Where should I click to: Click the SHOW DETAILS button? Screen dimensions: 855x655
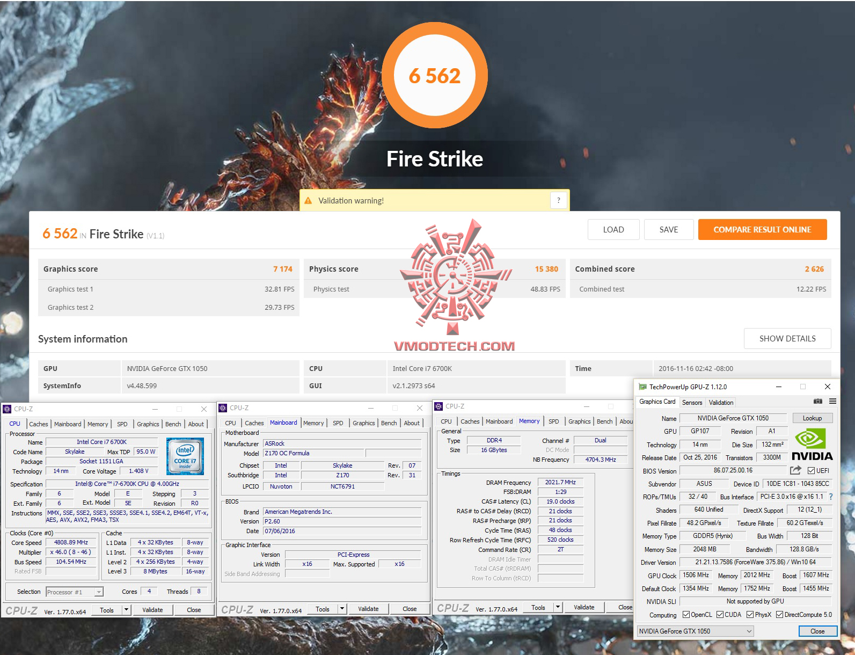point(787,339)
